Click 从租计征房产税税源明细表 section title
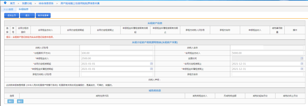 (155, 42)
